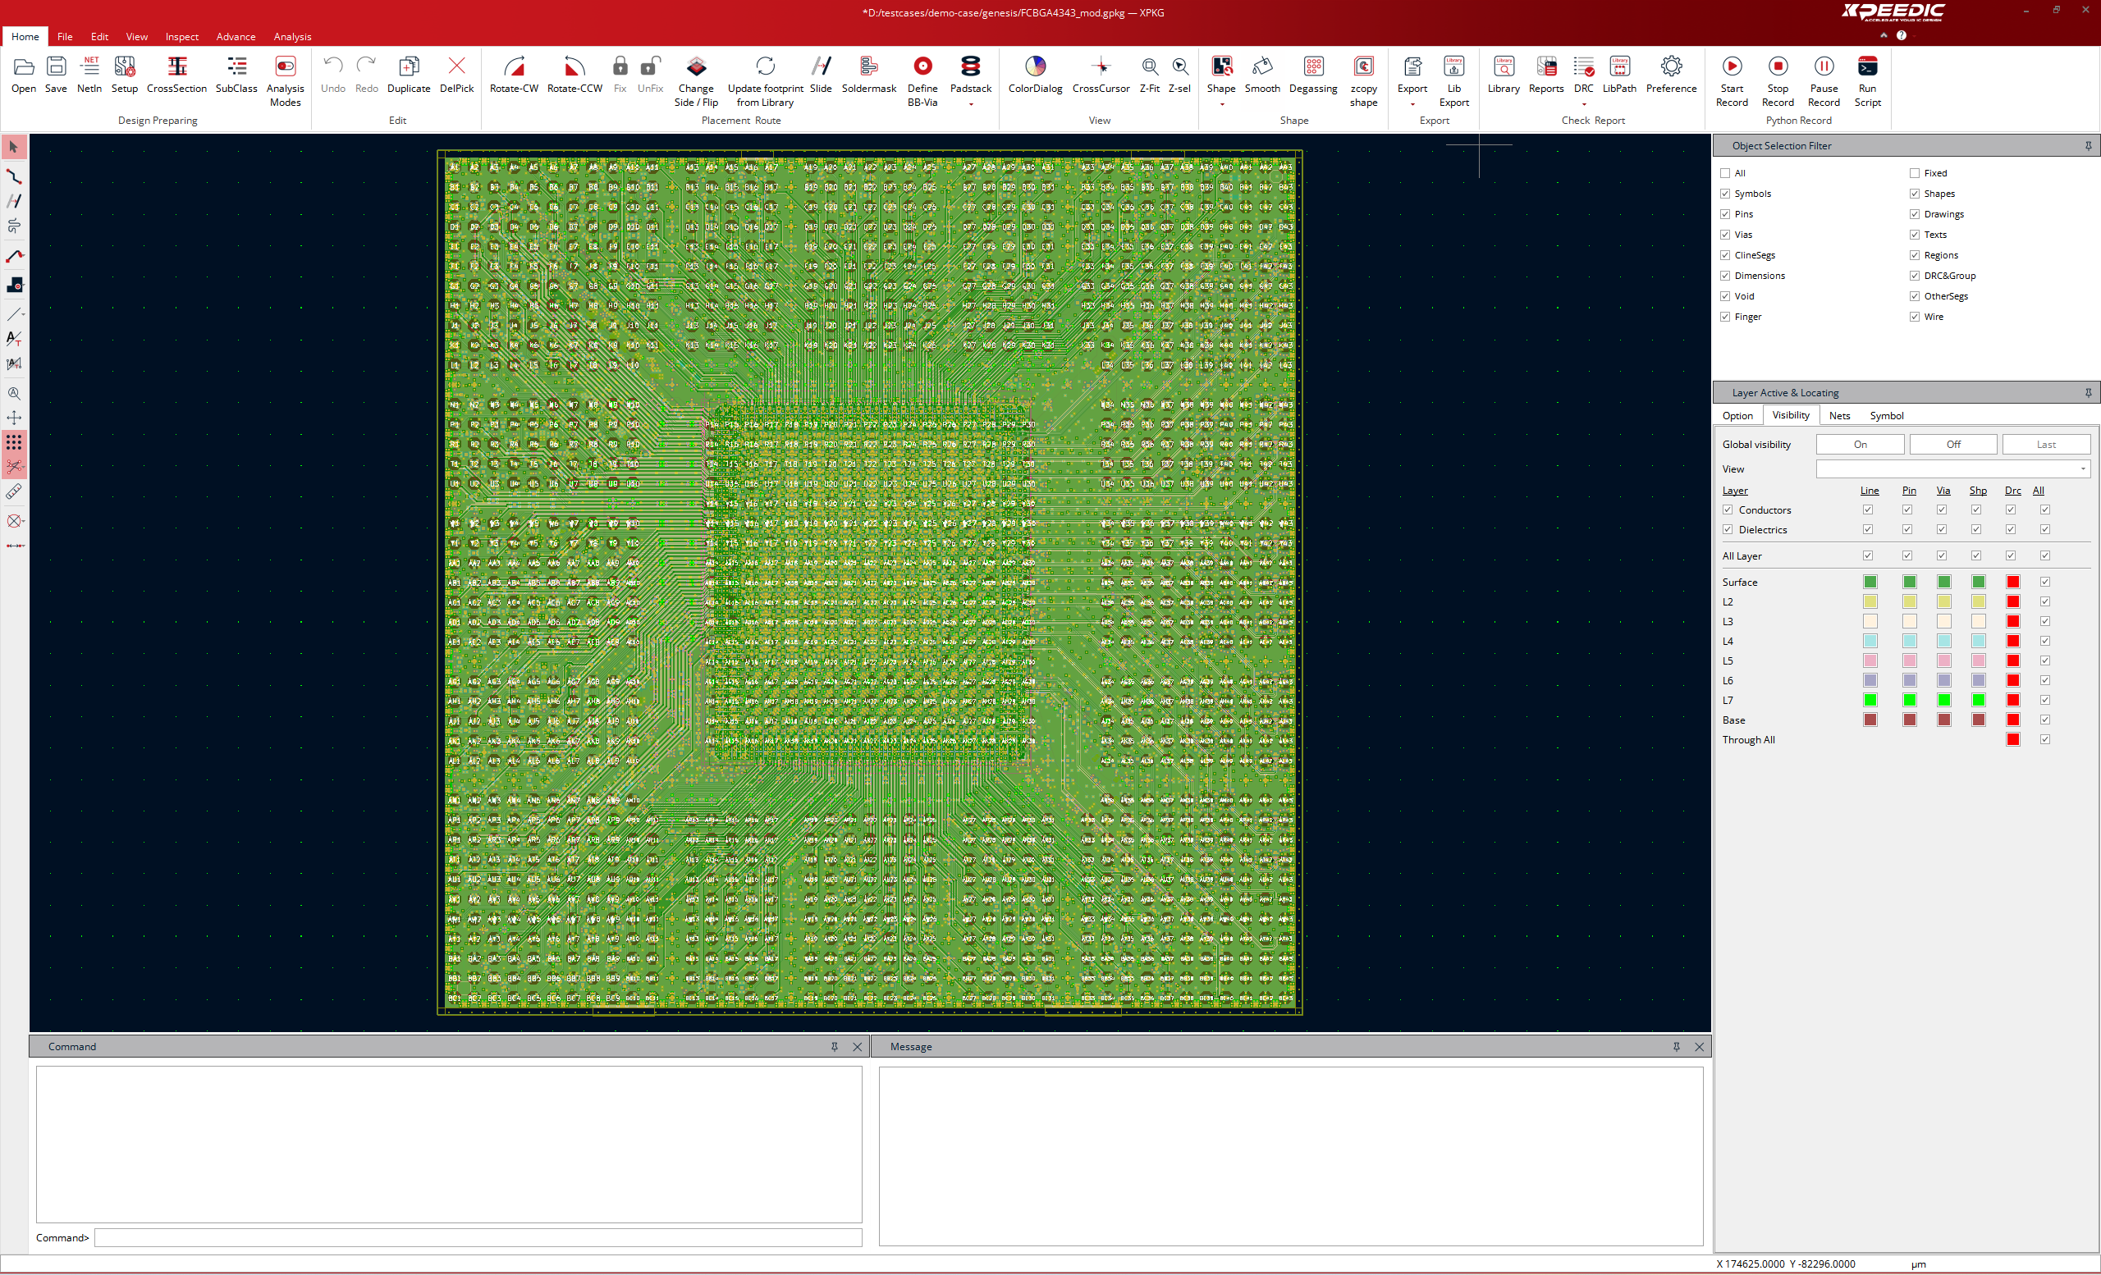
Task: Open the Padstack tool
Action: (x=970, y=76)
